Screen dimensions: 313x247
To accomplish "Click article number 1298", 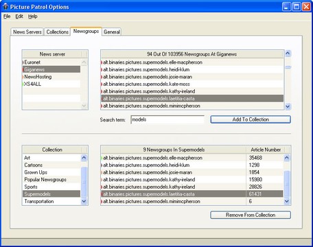I will [254, 165].
